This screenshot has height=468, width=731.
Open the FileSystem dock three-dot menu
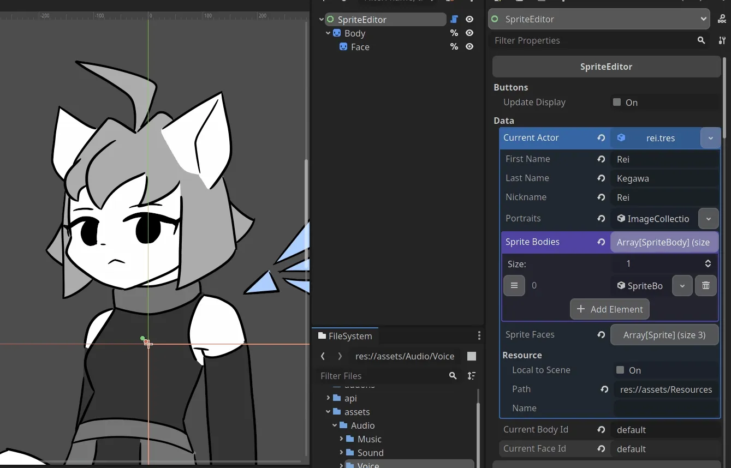(x=479, y=336)
